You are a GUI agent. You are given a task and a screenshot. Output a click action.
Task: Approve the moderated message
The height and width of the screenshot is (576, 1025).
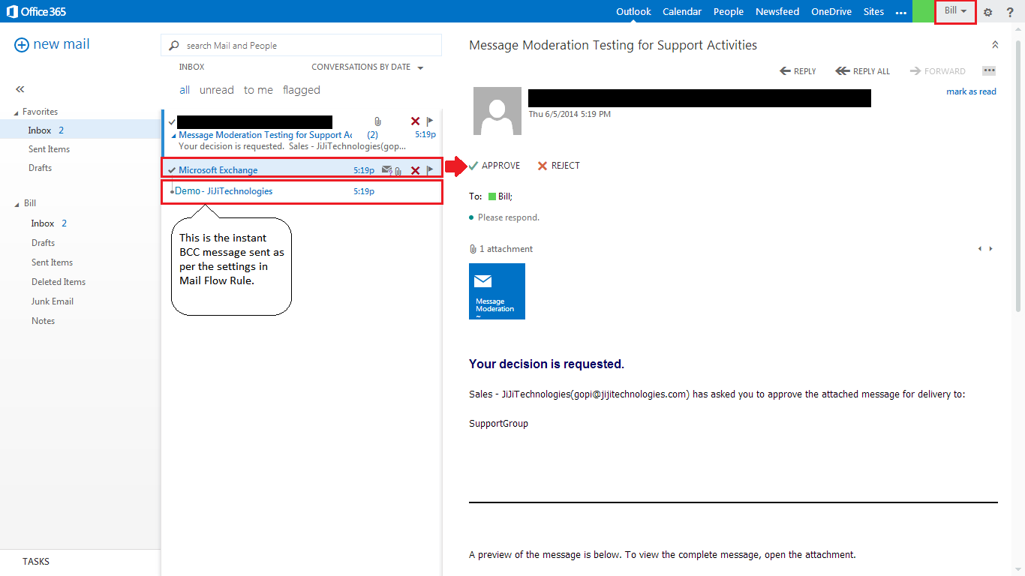495,165
